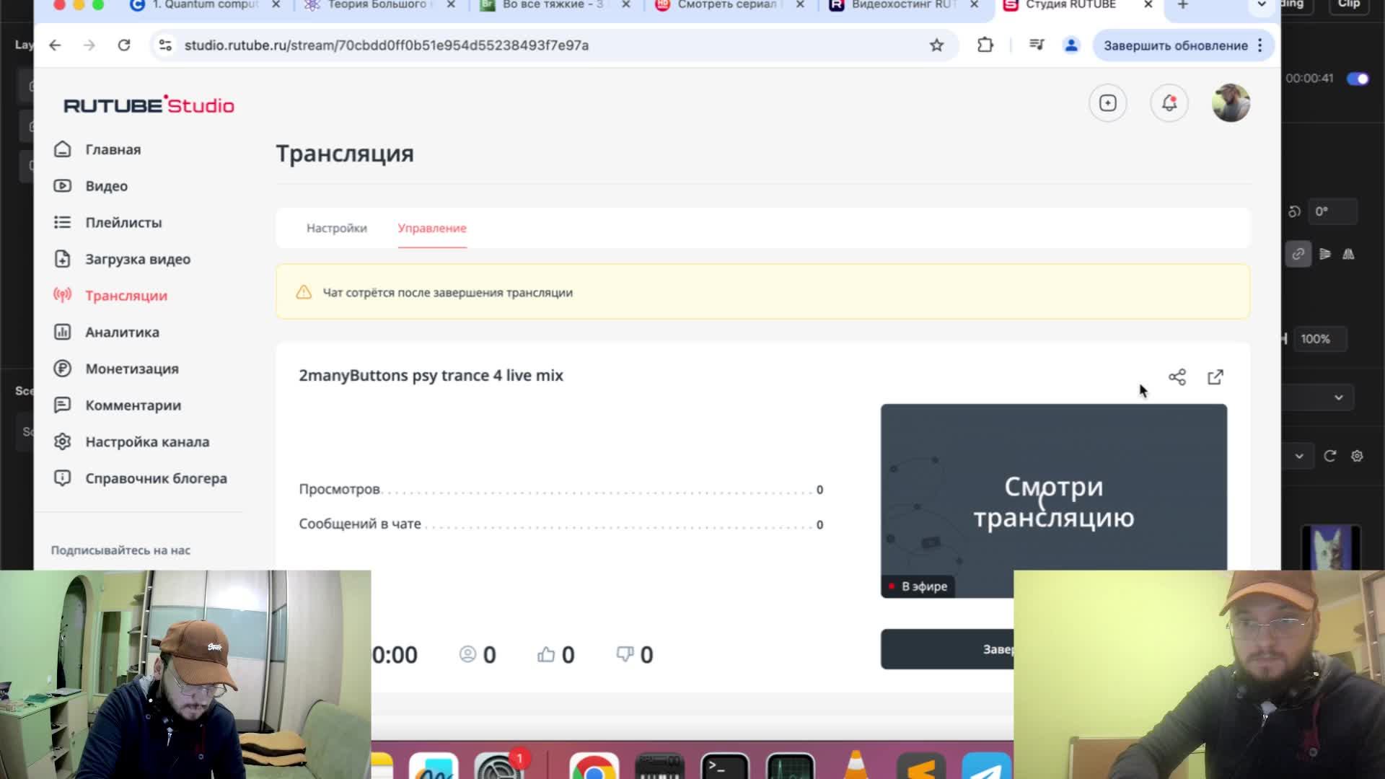
Task: Click the address bar URL
Action: [387, 45]
